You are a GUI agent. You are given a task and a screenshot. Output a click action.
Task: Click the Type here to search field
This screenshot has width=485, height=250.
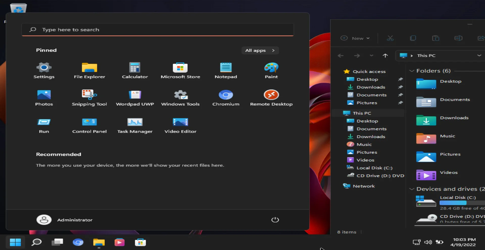(158, 30)
